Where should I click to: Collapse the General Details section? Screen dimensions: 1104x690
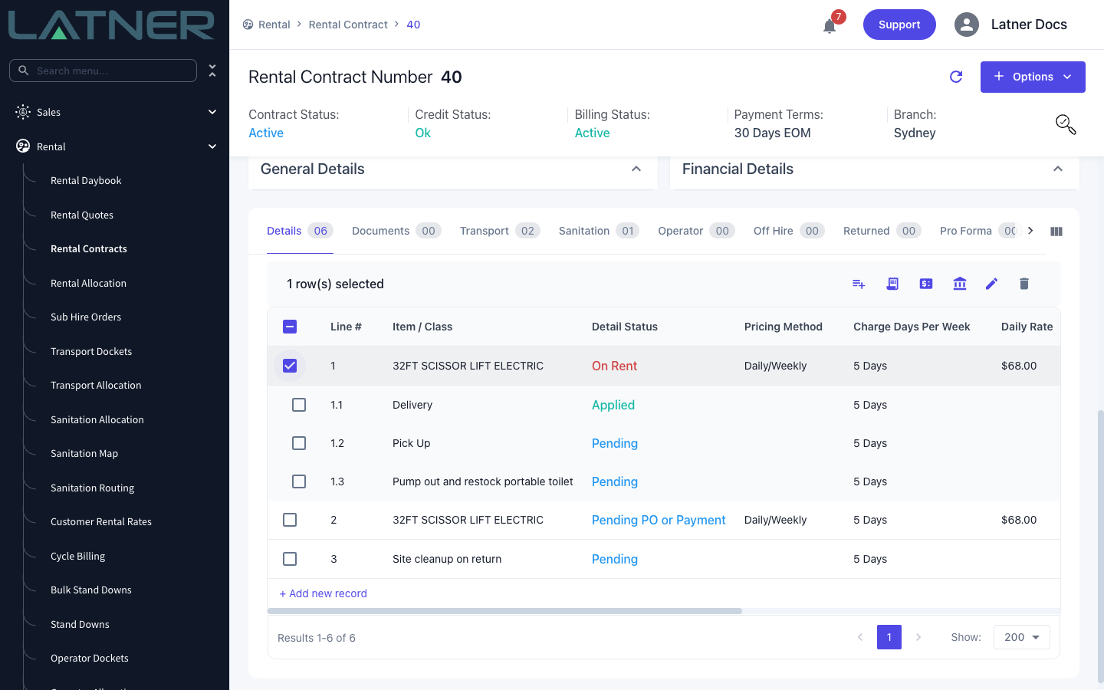coord(636,169)
